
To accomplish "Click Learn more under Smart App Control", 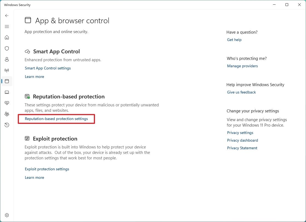I will tap(34, 77).
